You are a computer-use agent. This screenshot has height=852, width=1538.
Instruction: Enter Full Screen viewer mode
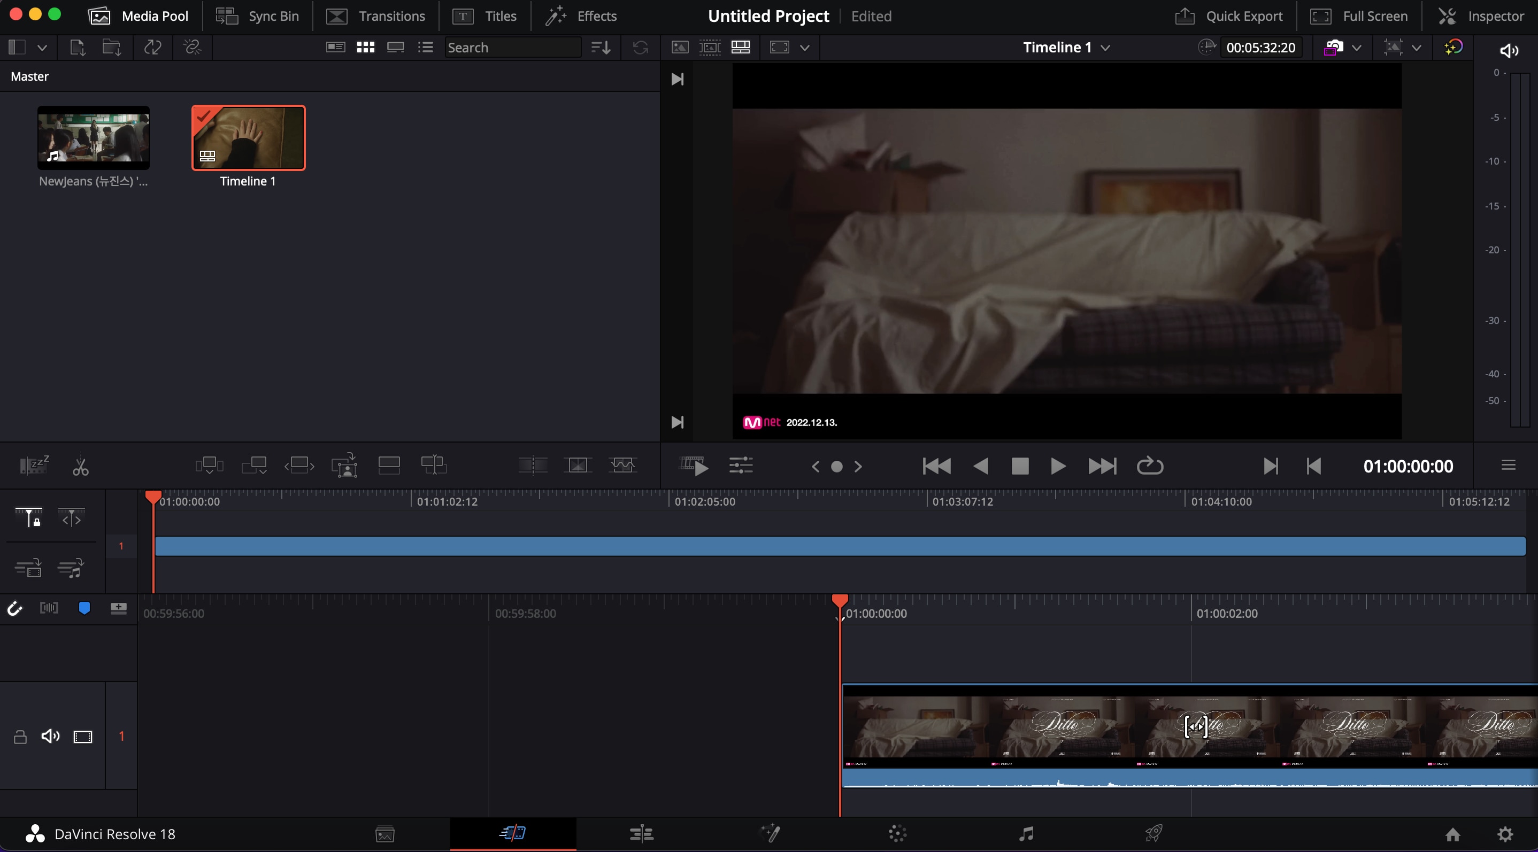click(x=1359, y=16)
